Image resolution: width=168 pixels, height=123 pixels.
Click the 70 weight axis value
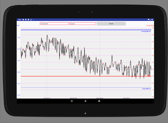[153, 28]
